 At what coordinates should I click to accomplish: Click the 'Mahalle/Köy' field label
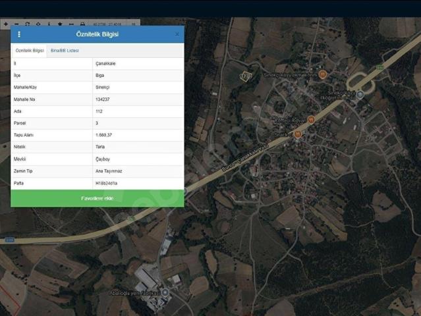click(x=25, y=87)
